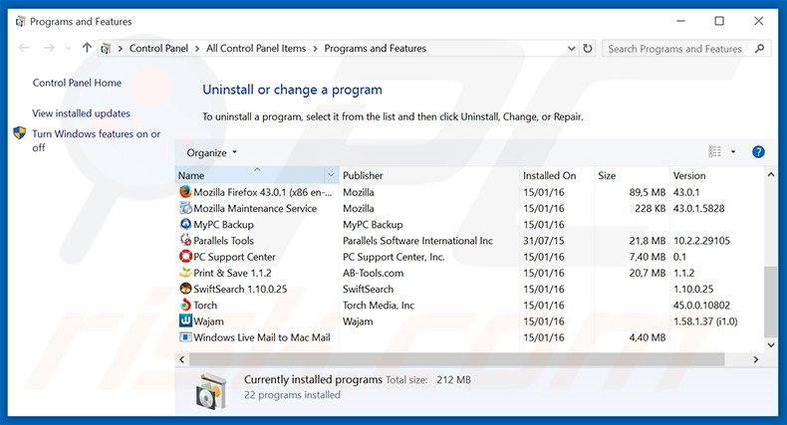
Task: Click the vertical scrollbar down arrow
Action: click(x=770, y=344)
